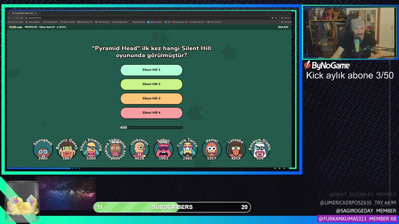
Task: Open the all bookmarks folder
Action: click(286, 22)
